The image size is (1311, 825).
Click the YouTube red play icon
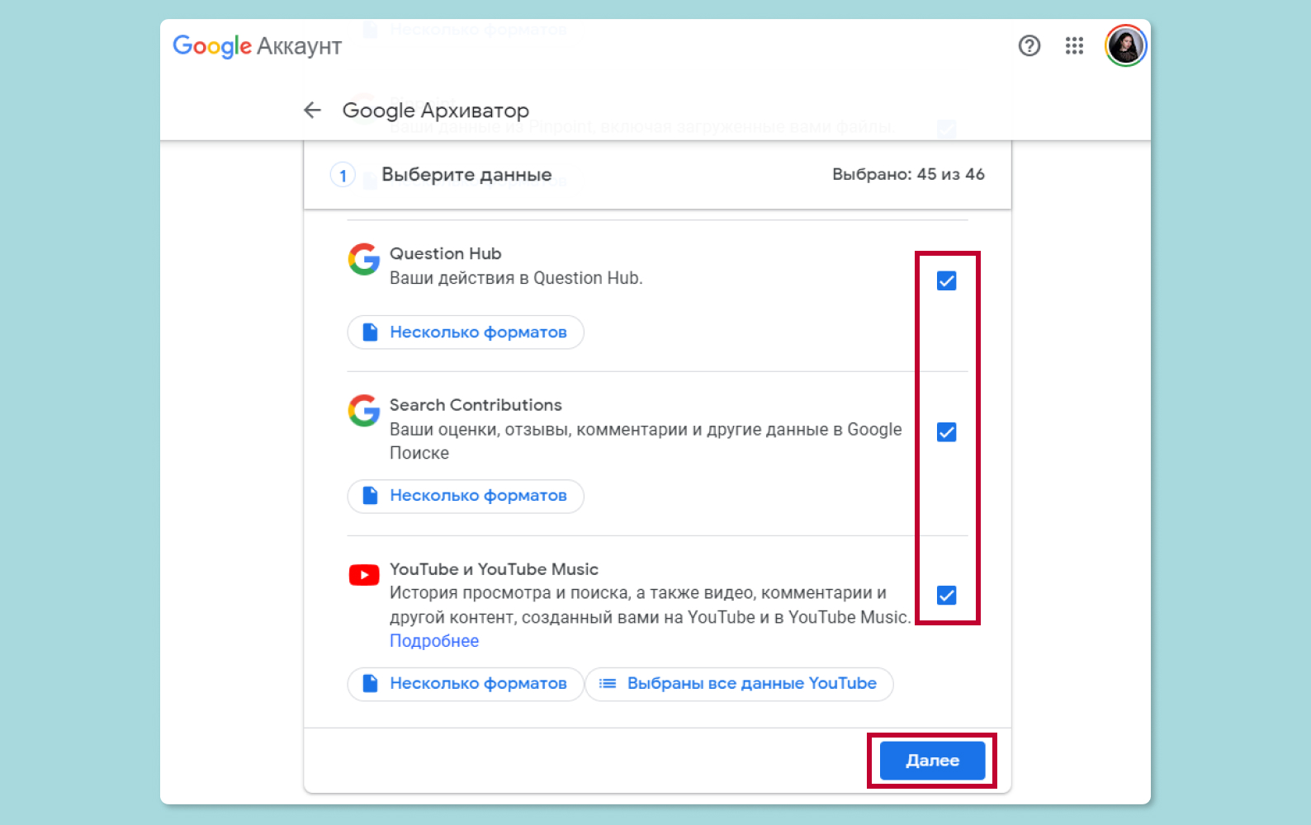click(x=364, y=574)
